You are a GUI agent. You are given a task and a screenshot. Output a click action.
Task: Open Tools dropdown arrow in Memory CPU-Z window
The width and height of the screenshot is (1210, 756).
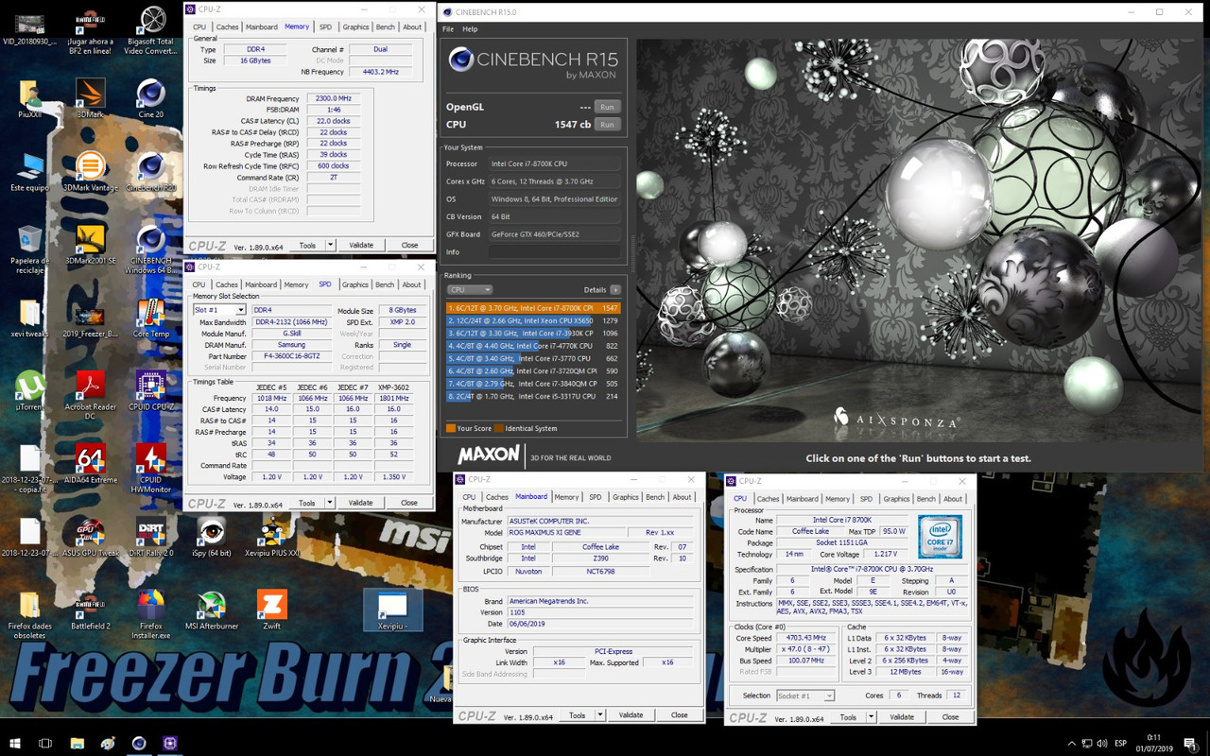tap(330, 245)
